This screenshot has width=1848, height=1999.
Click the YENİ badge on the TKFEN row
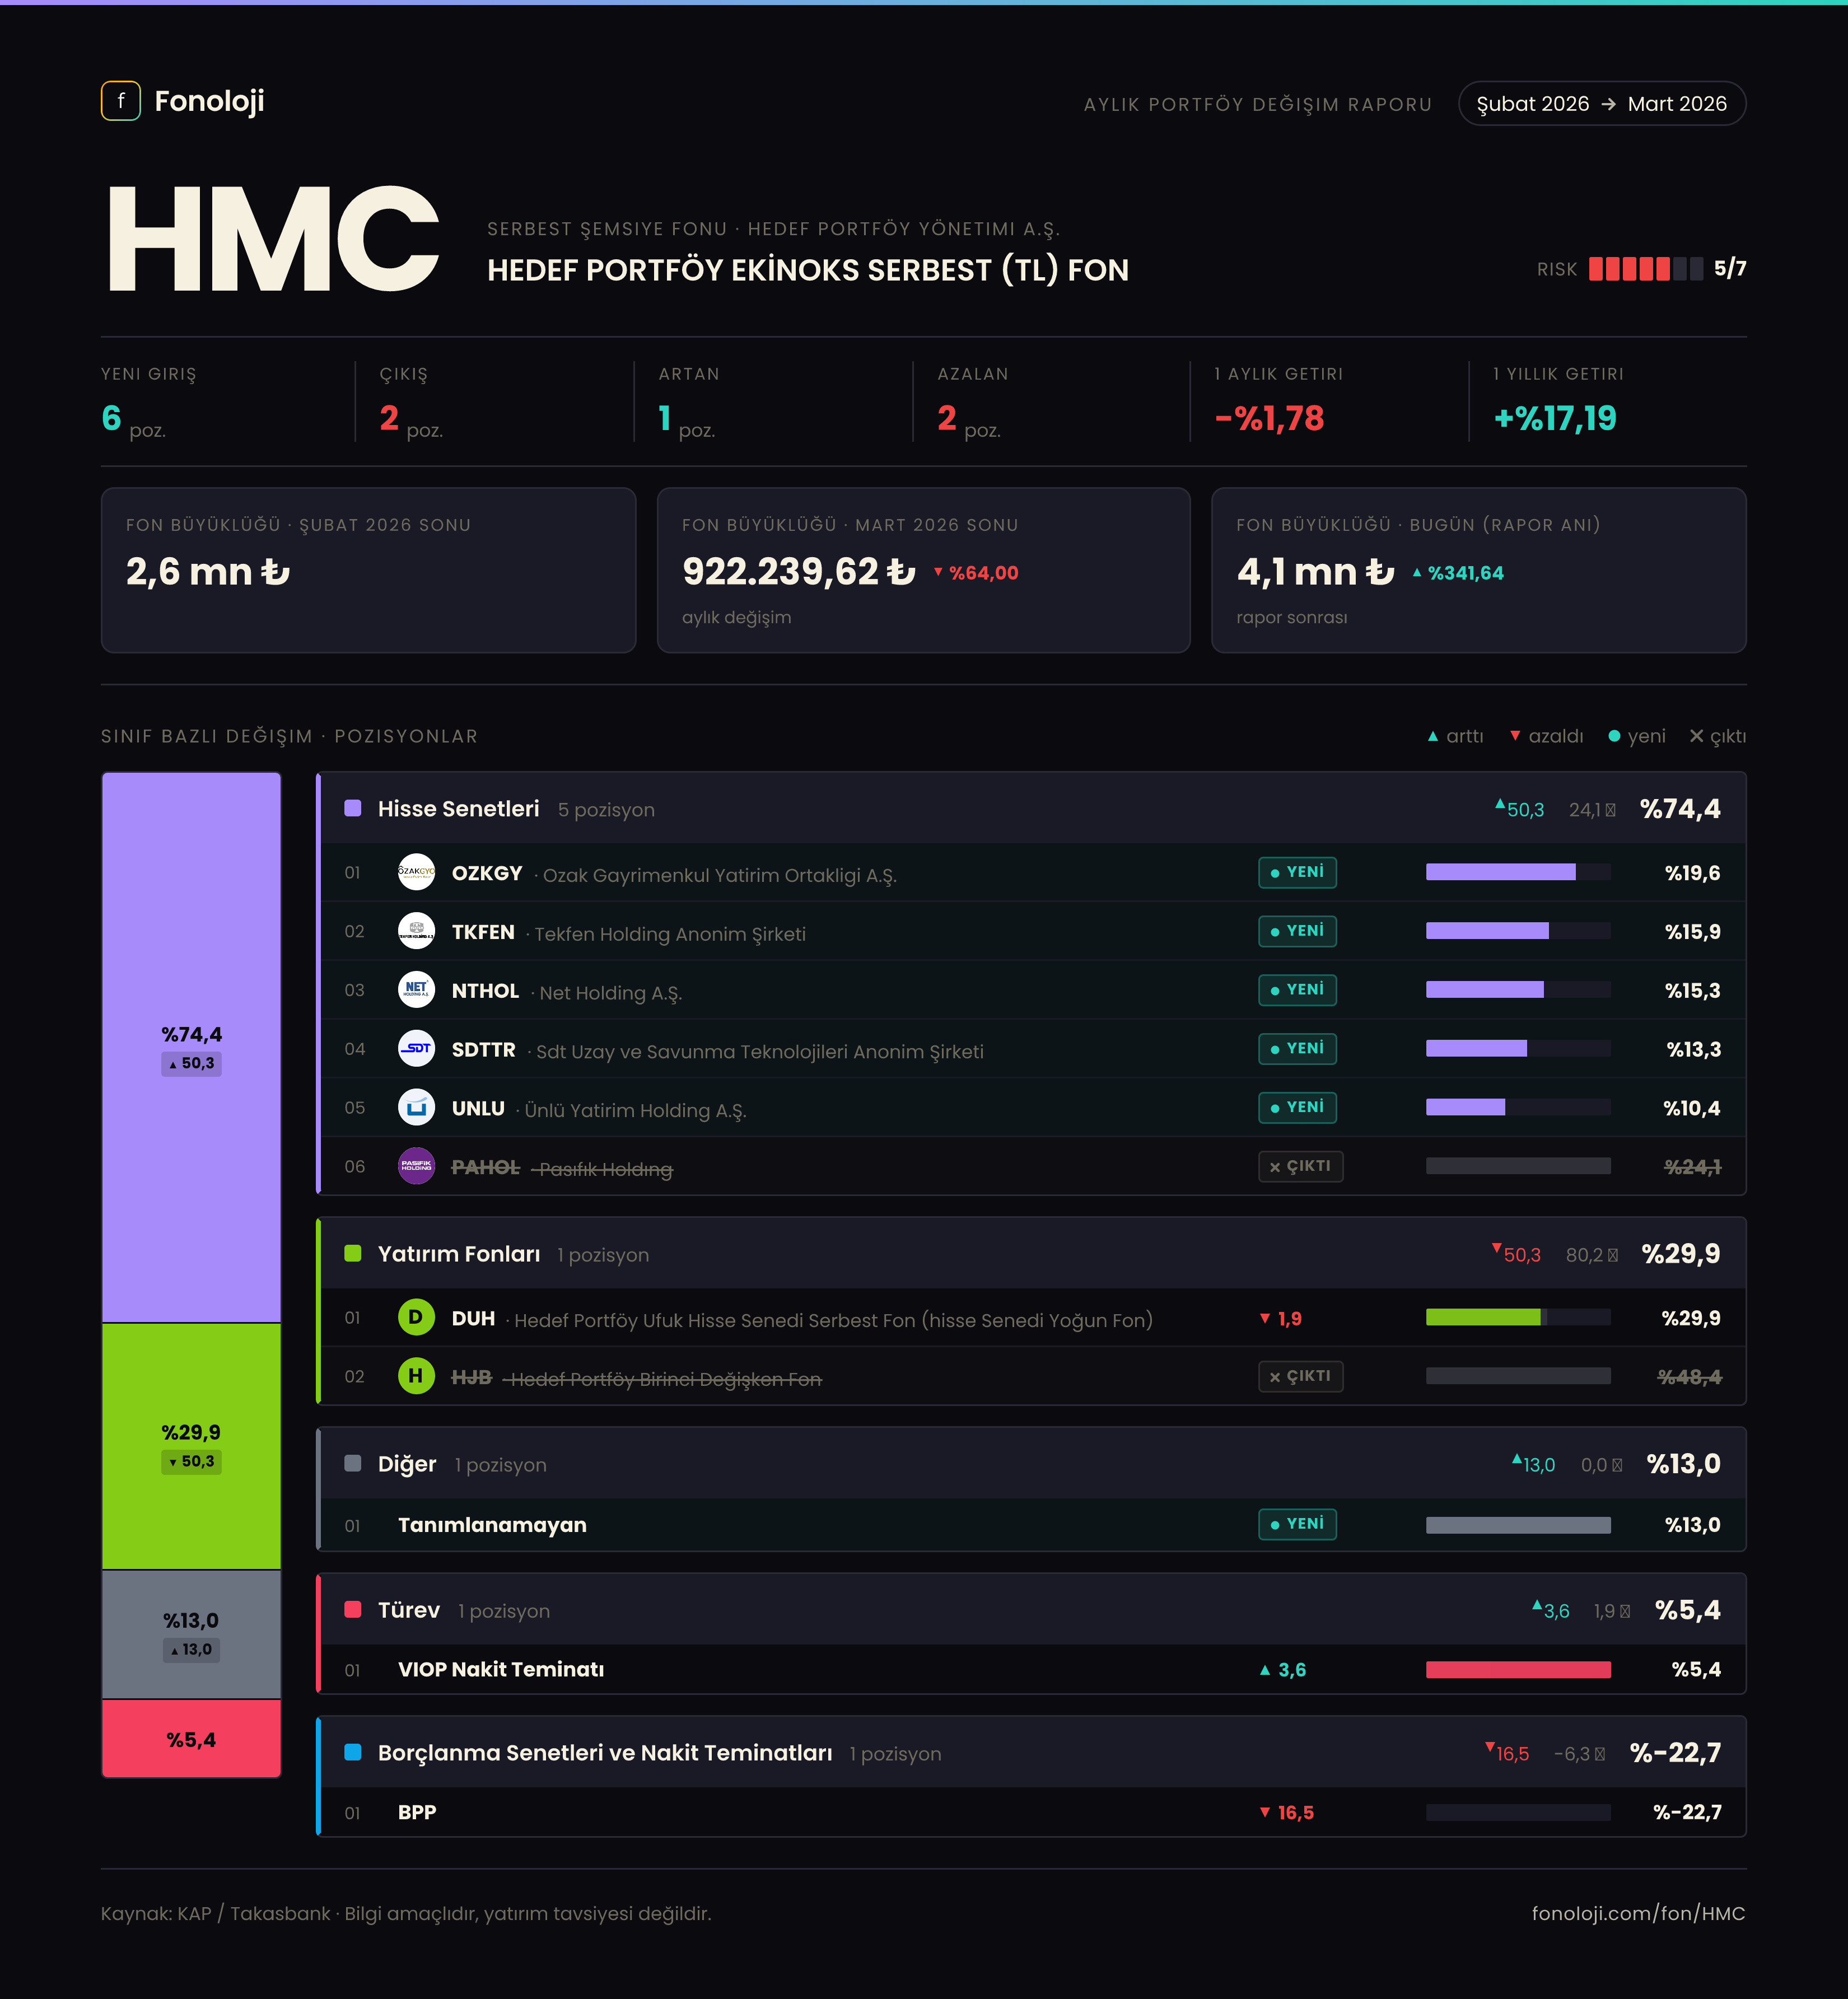click(x=1297, y=931)
